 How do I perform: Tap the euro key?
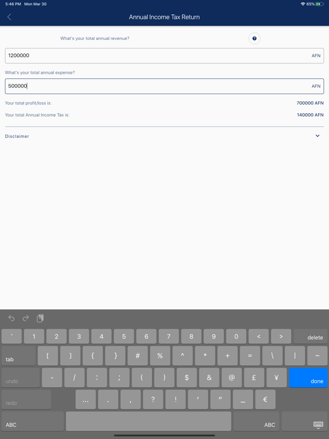265,400
